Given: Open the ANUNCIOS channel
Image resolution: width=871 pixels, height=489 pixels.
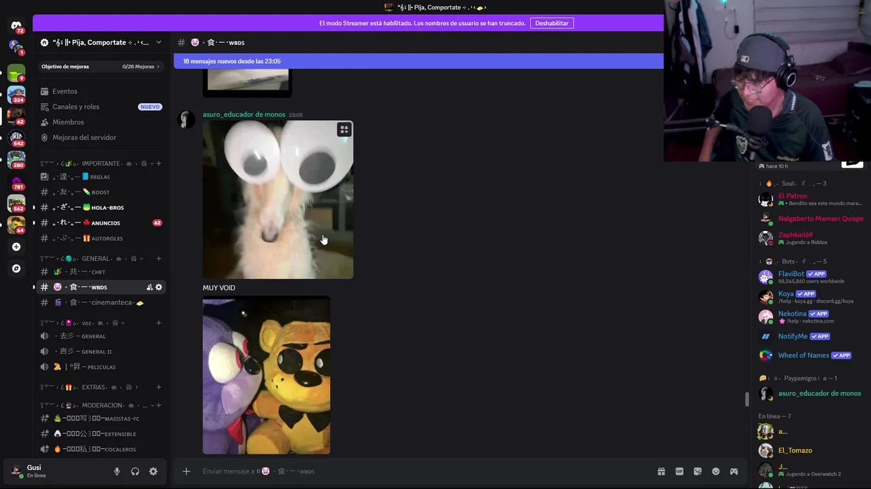Looking at the screenshot, I should 101,223.
